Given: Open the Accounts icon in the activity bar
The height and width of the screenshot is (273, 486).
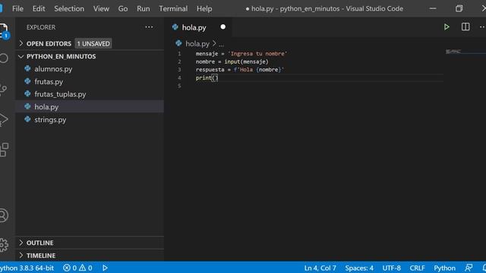Looking at the screenshot, I should (x=4, y=215).
